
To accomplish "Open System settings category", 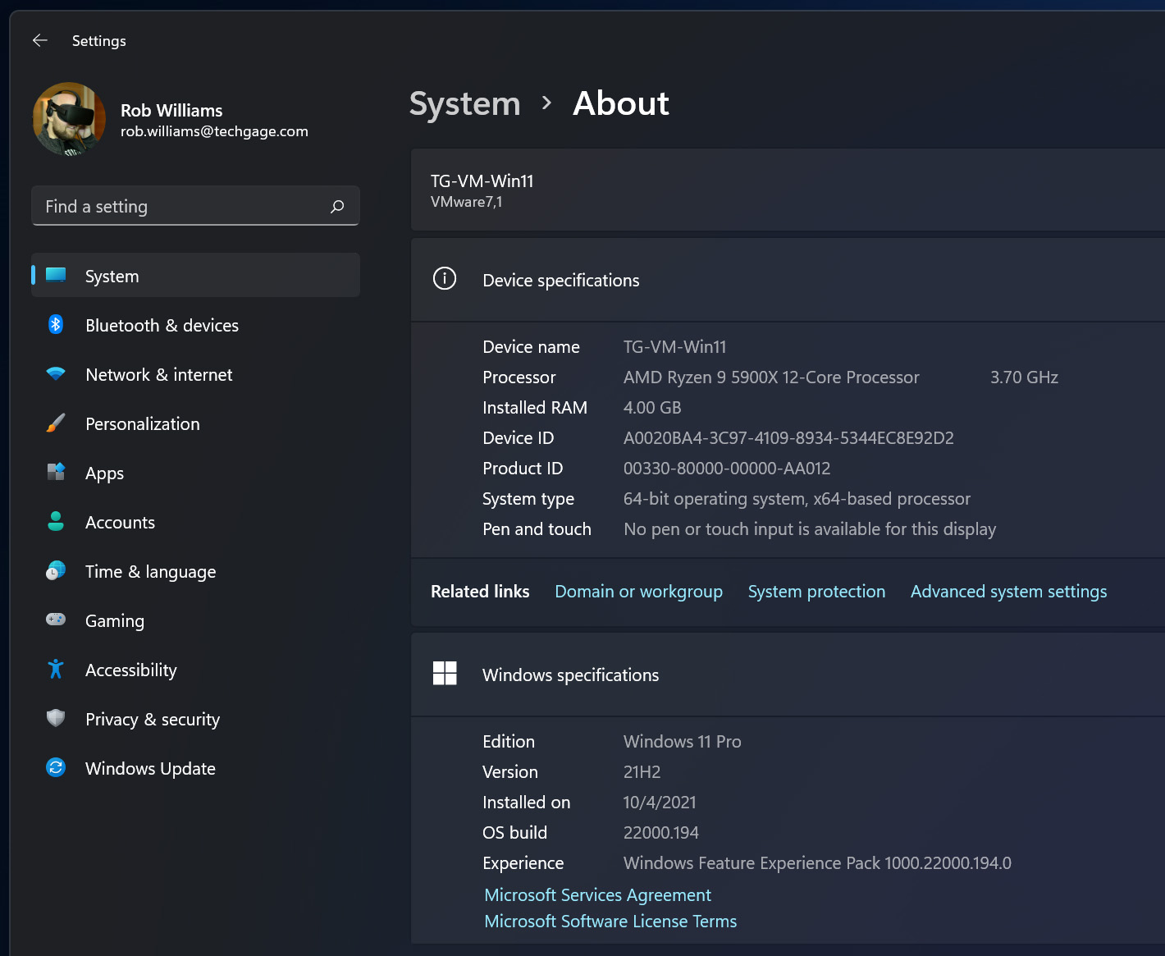I will (x=195, y=276).
